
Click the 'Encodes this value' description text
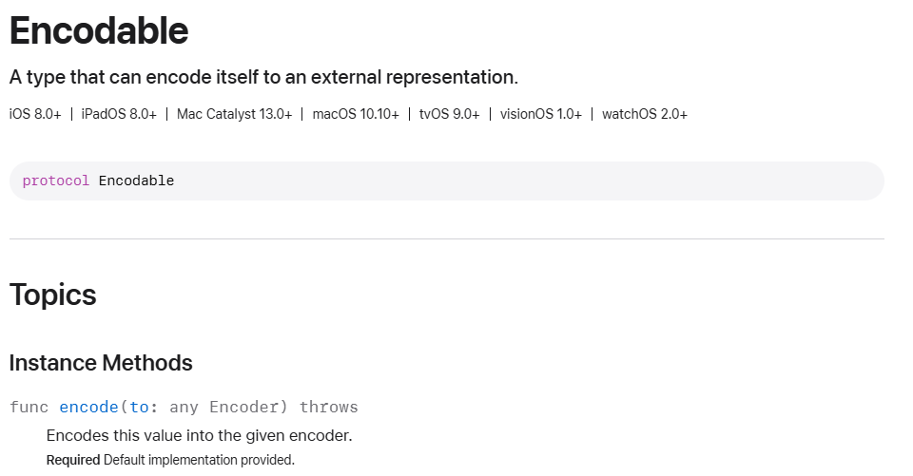tap(199, 435)
